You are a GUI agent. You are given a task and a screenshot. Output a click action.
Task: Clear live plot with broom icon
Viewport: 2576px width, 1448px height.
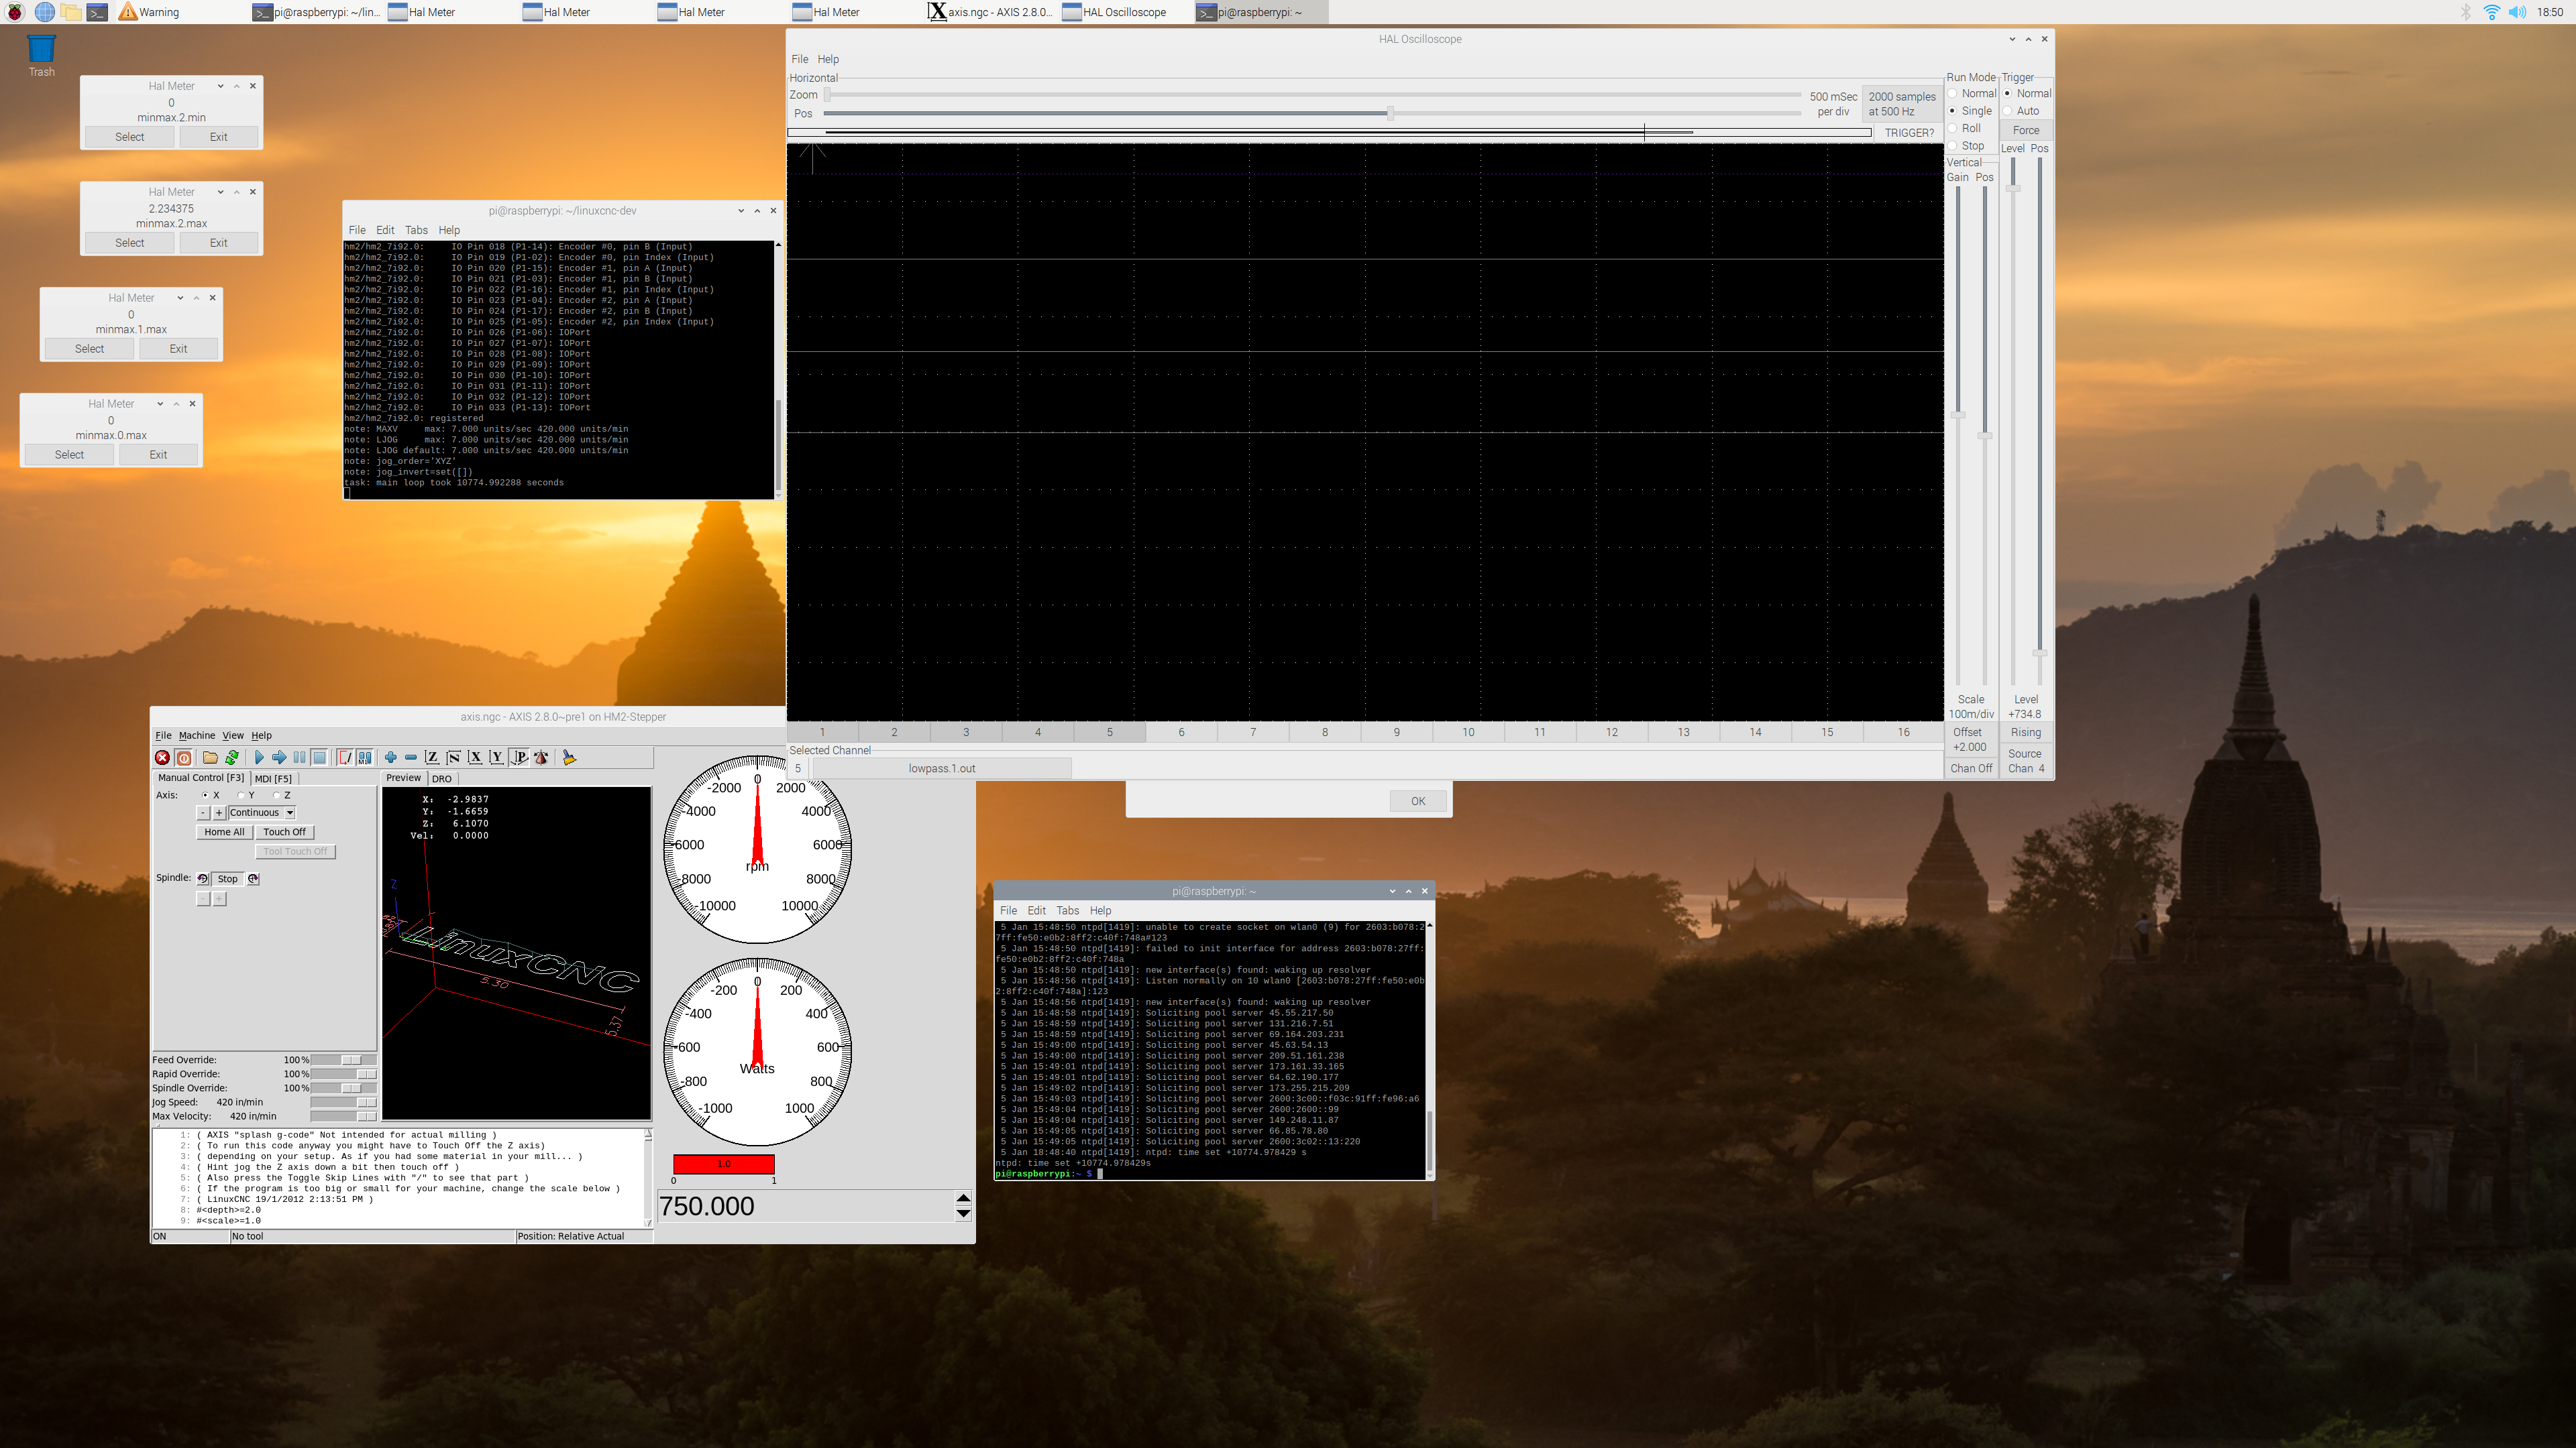click(x=569, y=758)
